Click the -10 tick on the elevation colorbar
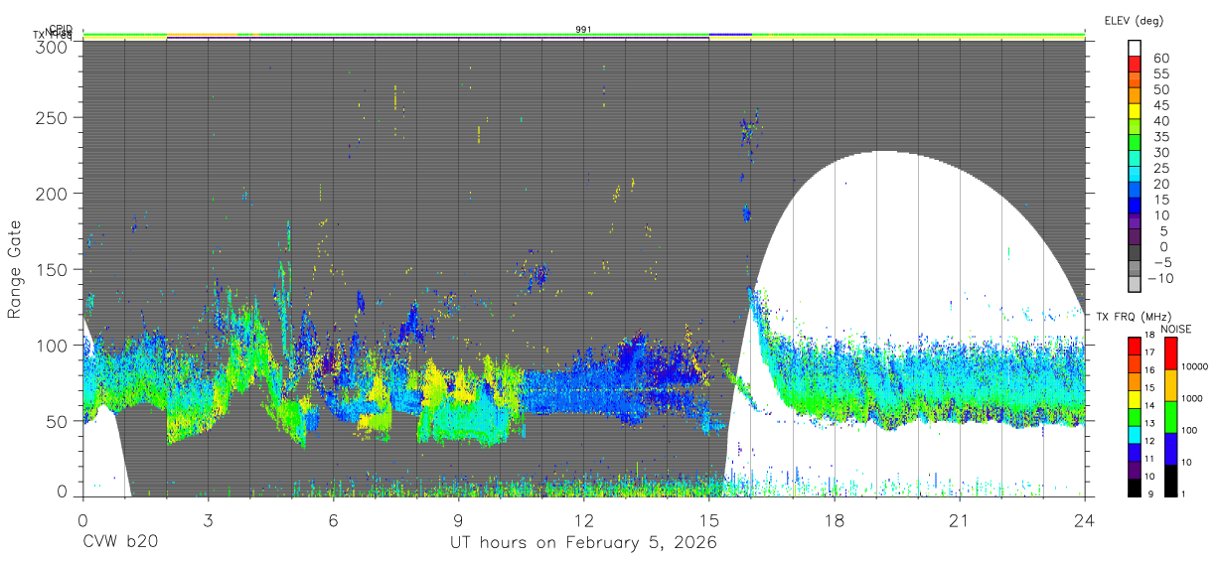Screen dimensions: 1220x563 (1159, 278)
